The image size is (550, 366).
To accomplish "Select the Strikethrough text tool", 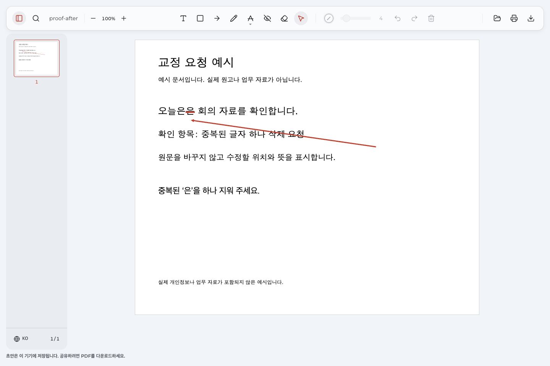I will [x=251, y=18].
